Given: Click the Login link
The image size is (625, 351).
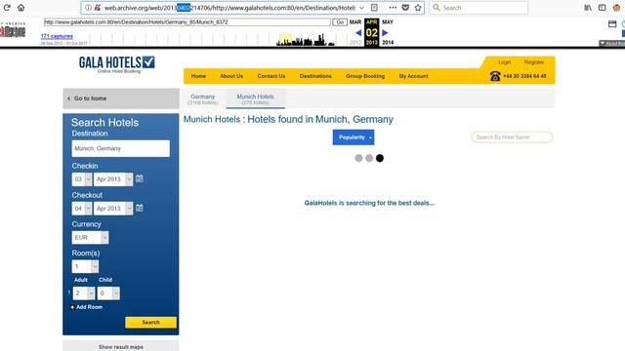Looking at the screenshot, I should 504,62.
